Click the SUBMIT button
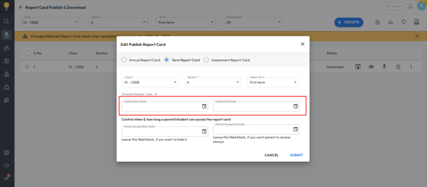This screenshot has height=187, width=427. click(296, 155)
